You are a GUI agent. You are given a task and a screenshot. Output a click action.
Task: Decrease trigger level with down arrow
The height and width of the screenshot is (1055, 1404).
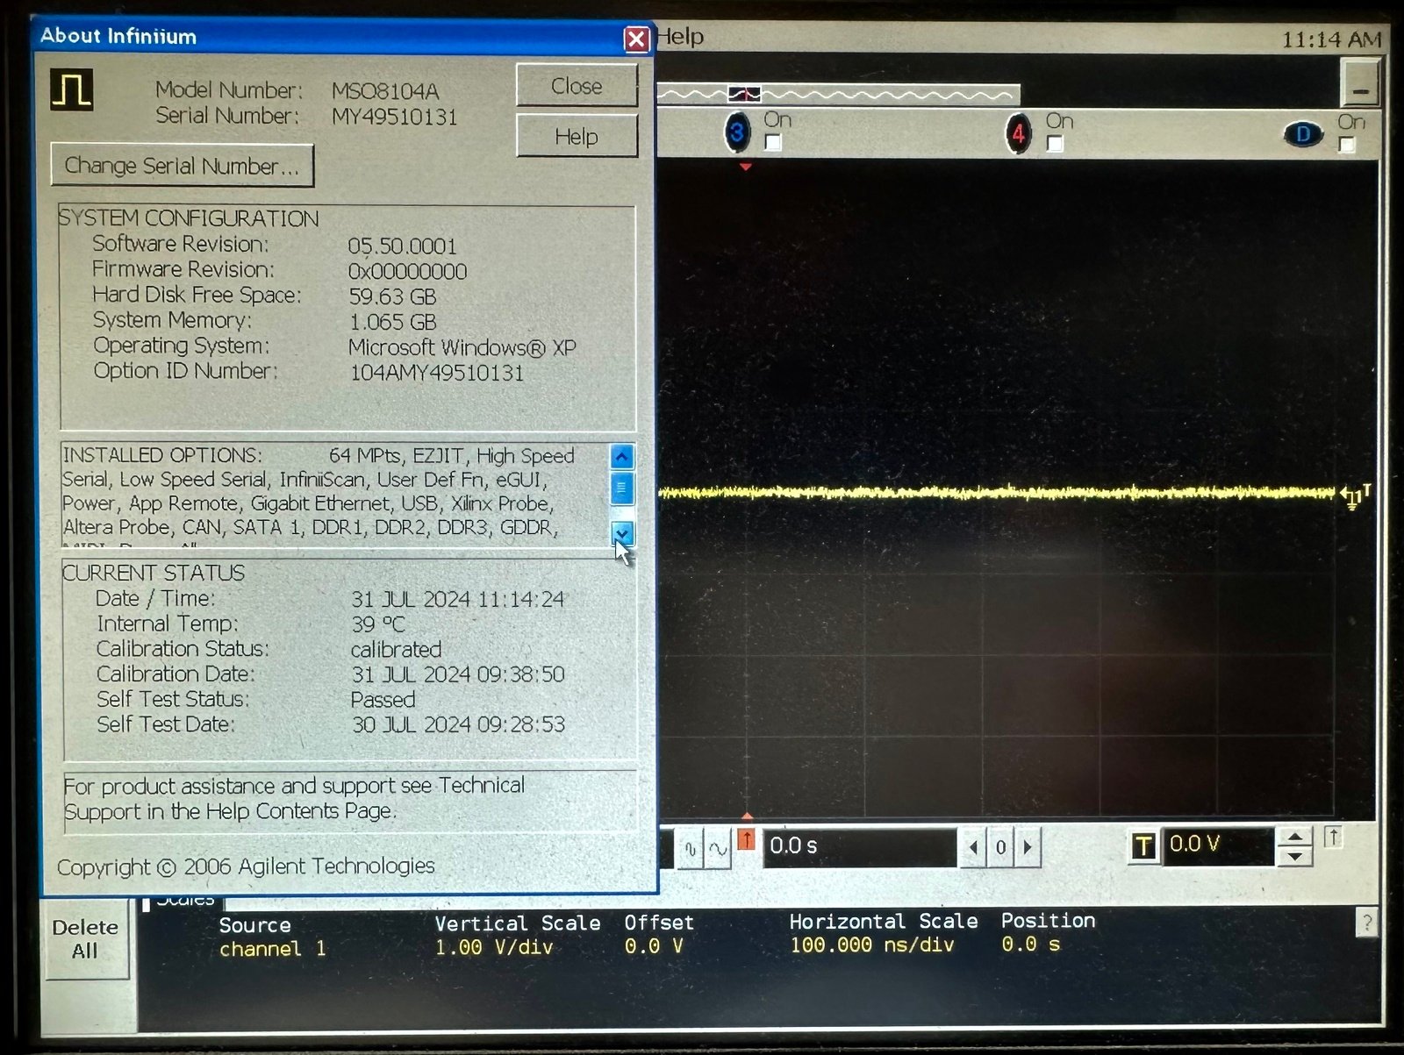coord(1295,857)
